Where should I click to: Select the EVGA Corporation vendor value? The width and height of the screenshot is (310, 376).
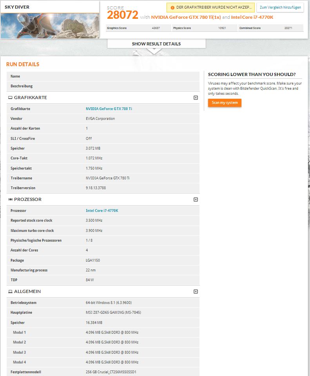[x=100, y=118]
